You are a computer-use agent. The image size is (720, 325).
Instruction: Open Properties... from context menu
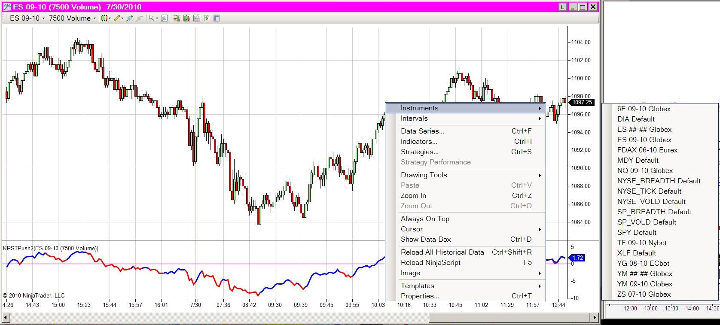point(465,296)
